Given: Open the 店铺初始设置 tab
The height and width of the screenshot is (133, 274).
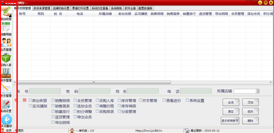Looking at the screenshot, I should pyautogui.click(x=61, y=8).
